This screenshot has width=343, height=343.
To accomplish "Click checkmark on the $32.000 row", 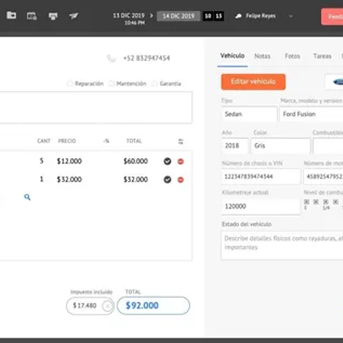I will click(167, 180).
